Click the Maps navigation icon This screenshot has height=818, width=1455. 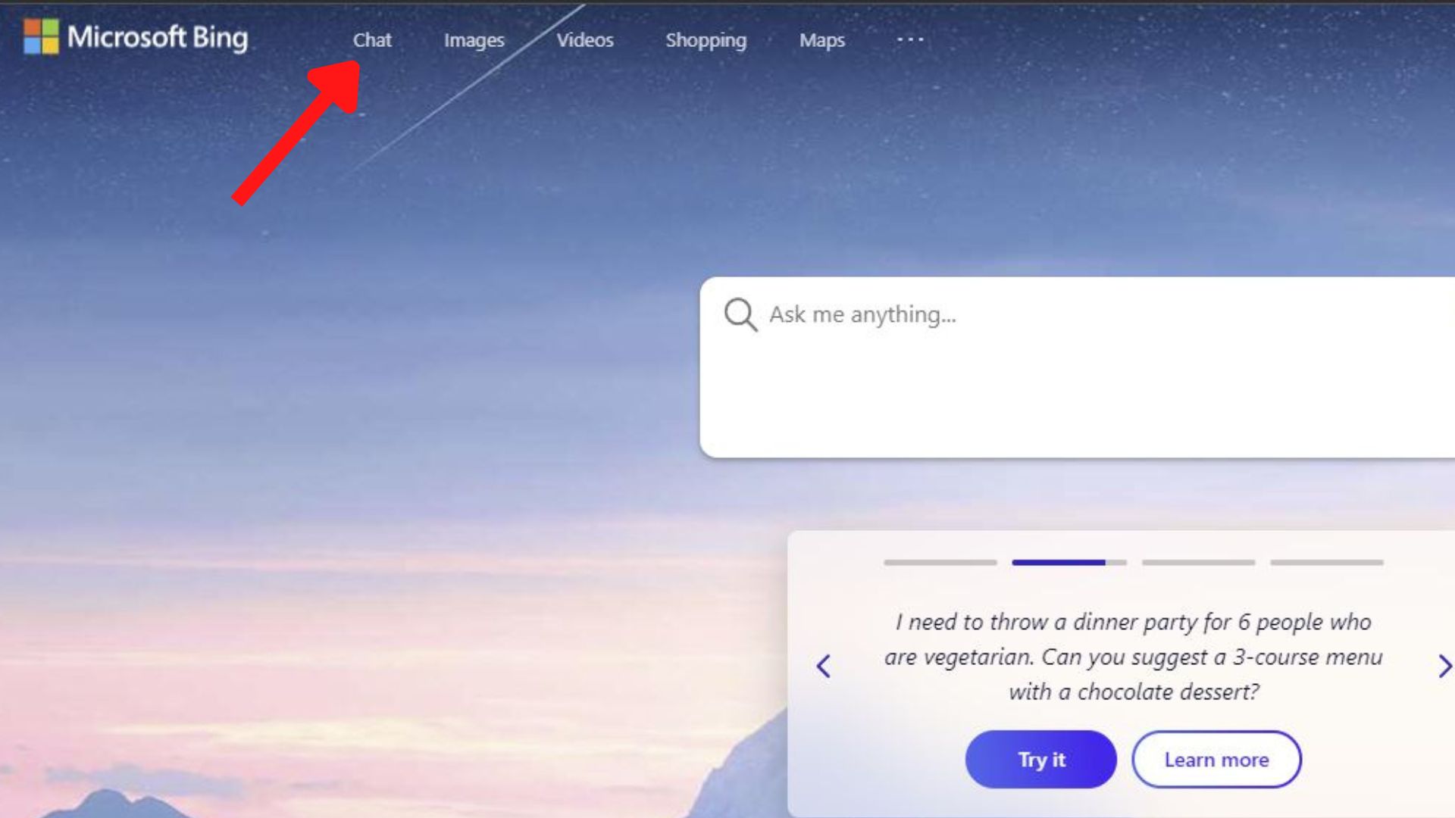pos(821,40)
